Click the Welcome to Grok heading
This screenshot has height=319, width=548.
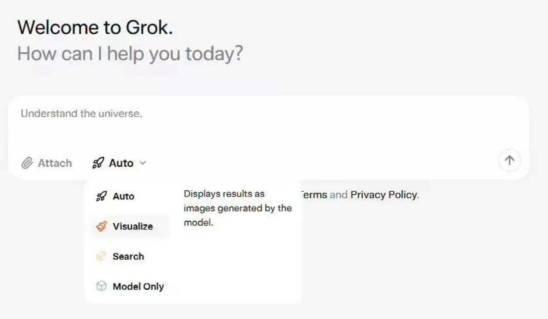pyautogui.click(x=95, y=28)
